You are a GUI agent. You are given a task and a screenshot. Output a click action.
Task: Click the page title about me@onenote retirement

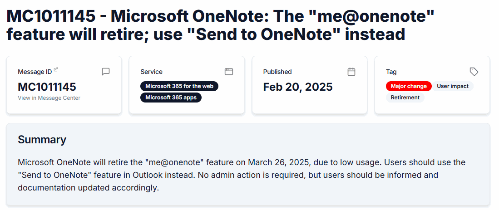coord(220,25)
